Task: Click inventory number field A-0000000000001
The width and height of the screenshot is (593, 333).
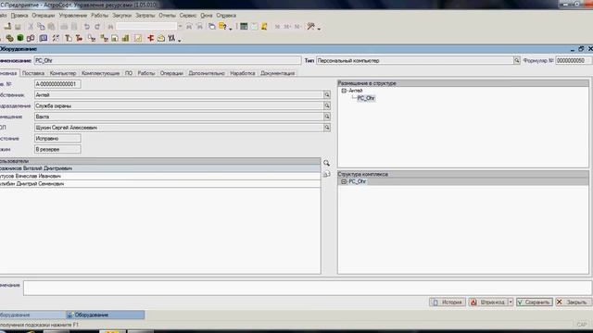Action: pyautogui.click(x=57, y=84)
